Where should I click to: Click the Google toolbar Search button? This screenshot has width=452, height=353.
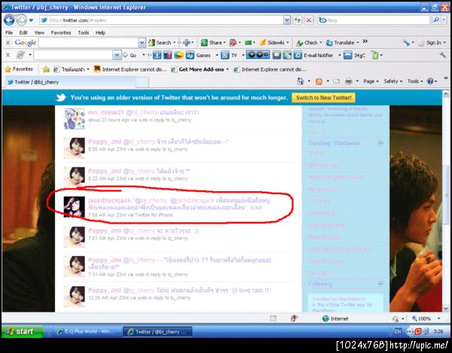[160, 43]
